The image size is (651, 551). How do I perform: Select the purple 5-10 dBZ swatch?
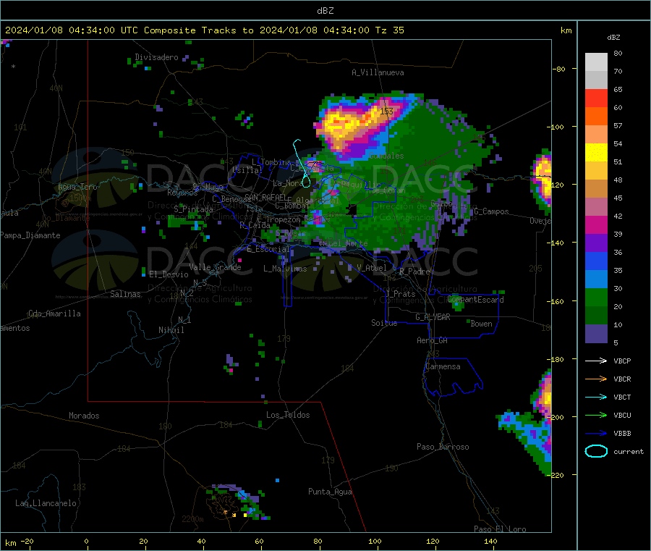pyautogui.click(x=596, y=333)
